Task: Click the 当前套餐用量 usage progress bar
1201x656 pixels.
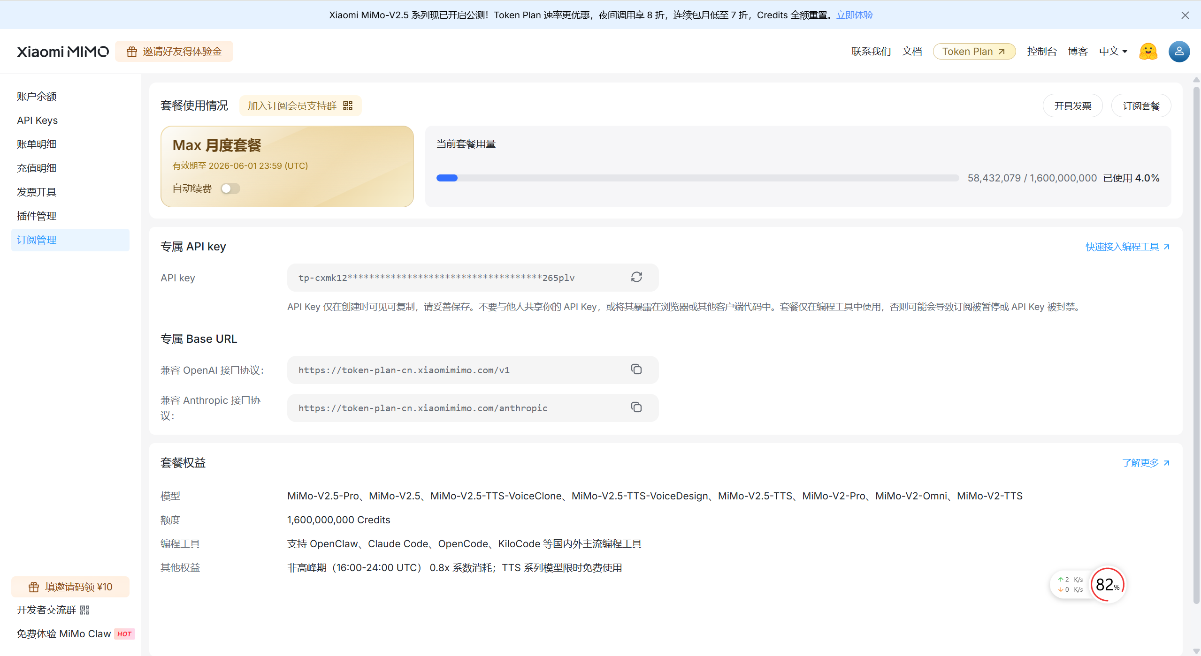Action: (697, 178)
